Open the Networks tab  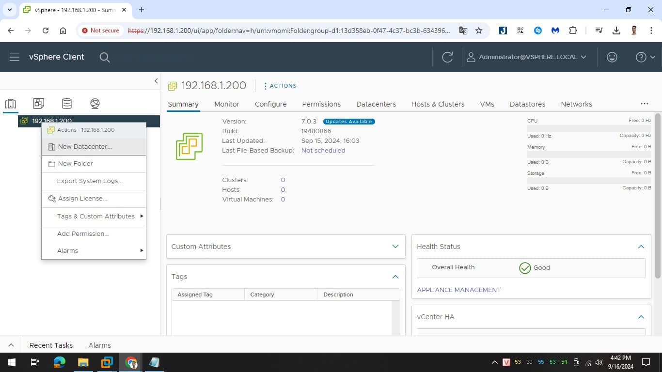[x=576, y=104]
